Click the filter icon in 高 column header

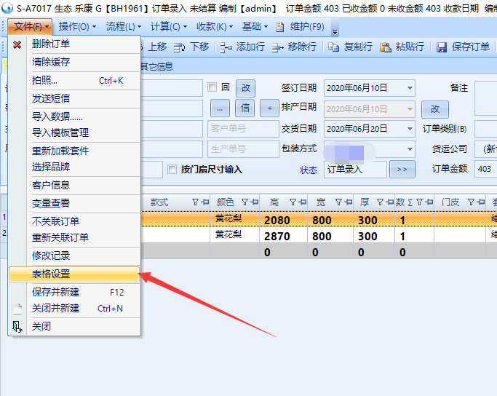point(293,202)
